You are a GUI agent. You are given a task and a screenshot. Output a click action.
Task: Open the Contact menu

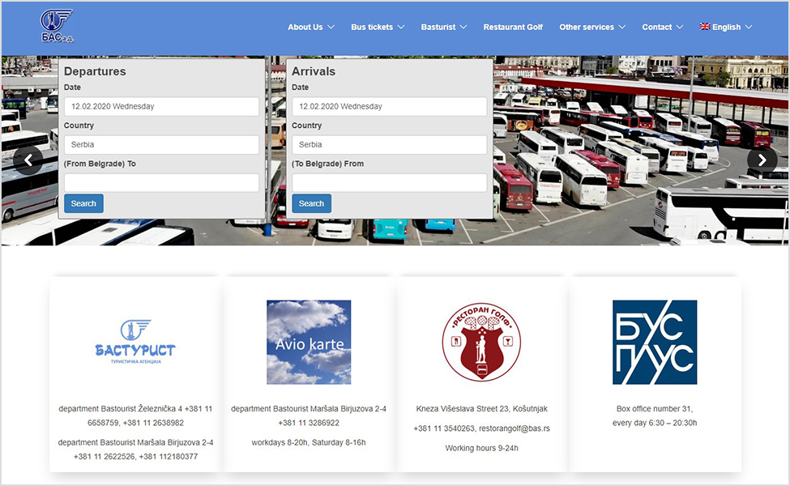point(662,27)
